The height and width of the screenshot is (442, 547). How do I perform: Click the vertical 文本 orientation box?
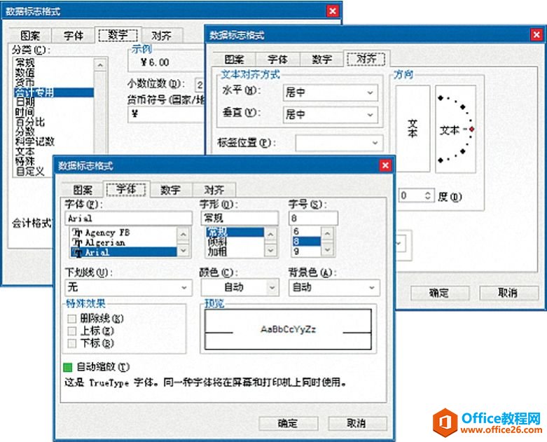[413, 128]
